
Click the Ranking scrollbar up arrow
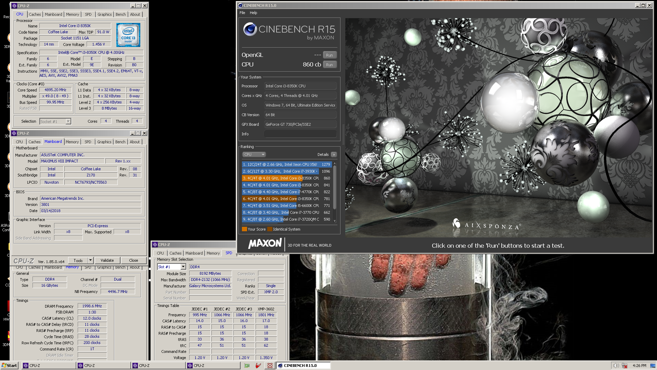pyautogui.click(x=335, y=164)
